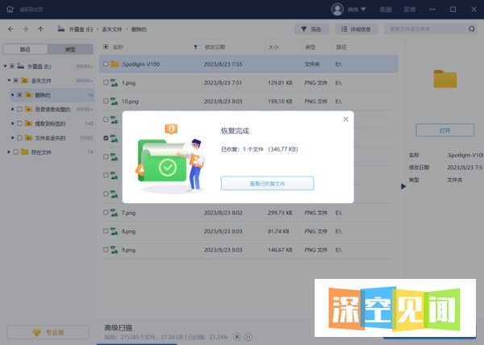The height and width of the screenshot is (345, 484).
Task: Check the 7.png row checkbox
Action: (x=106, y=213)
